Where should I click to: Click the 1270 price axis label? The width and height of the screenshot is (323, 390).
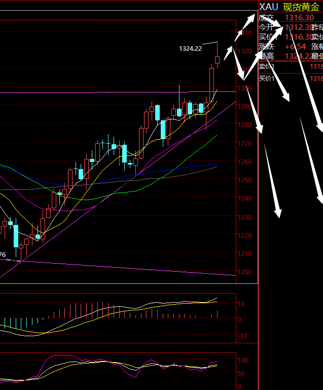click(245, 144)
